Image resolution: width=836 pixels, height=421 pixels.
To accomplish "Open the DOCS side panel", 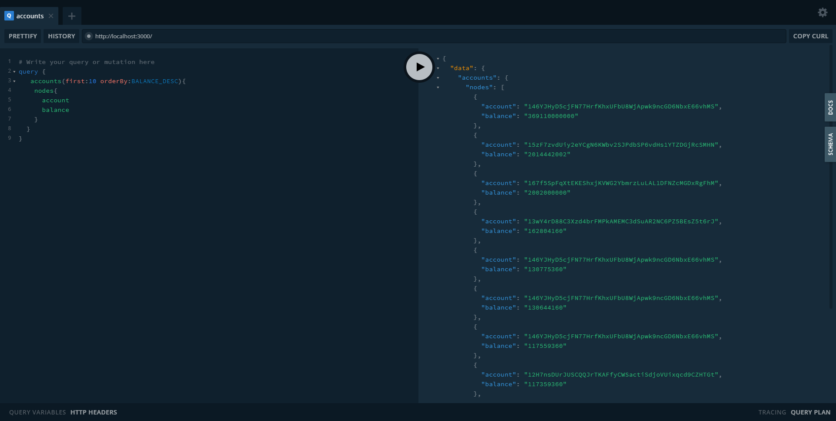I will tap(831, 108).
